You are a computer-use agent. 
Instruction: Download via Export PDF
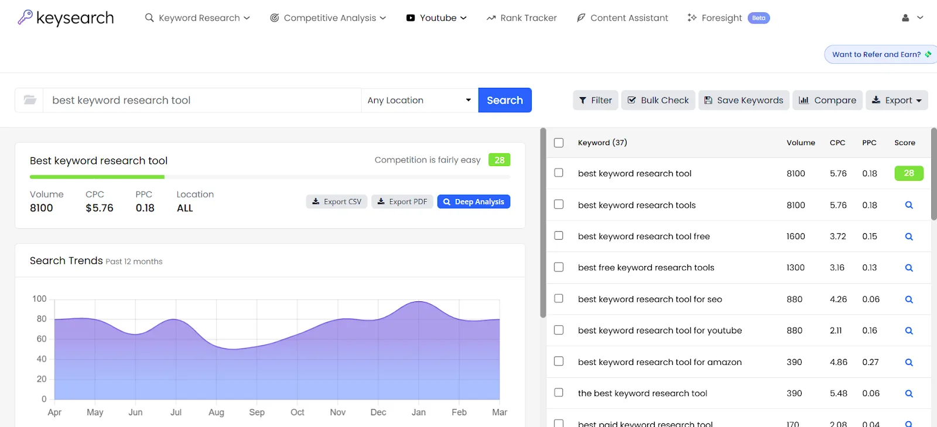point(402,201)
